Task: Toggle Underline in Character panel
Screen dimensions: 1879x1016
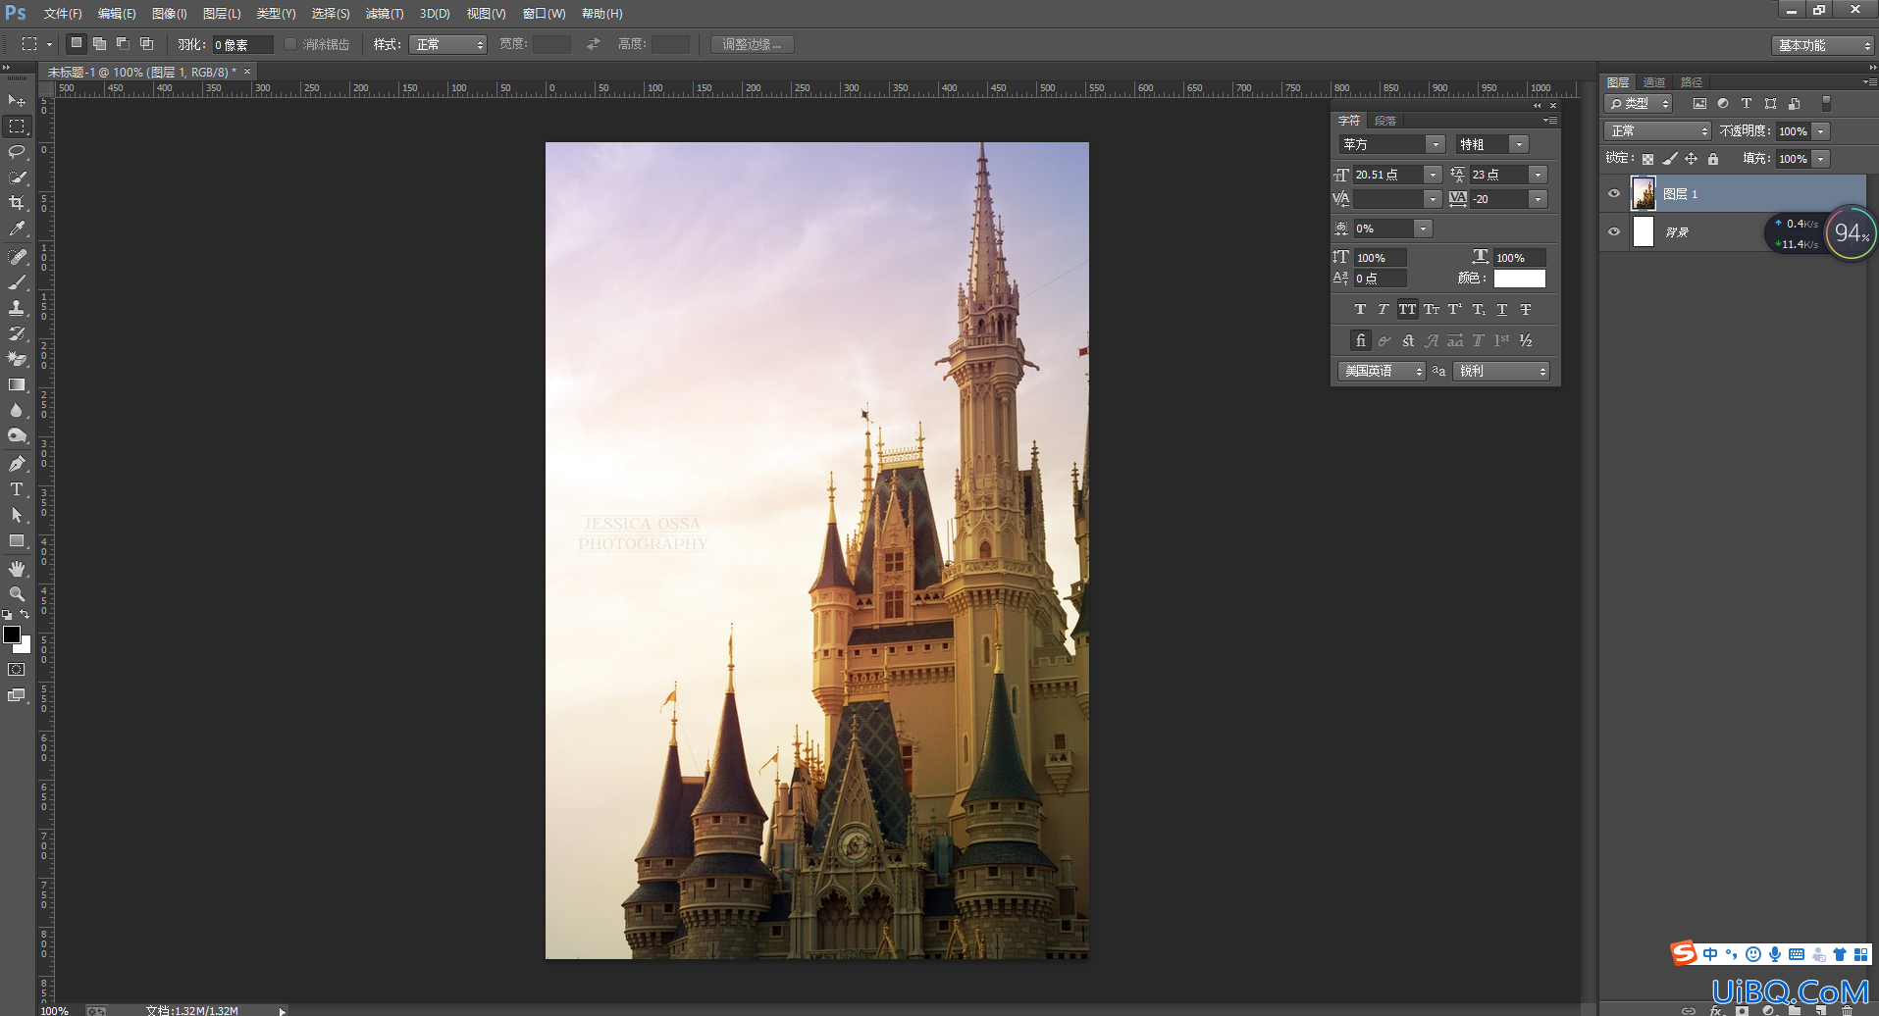Action: (1501, 309)
